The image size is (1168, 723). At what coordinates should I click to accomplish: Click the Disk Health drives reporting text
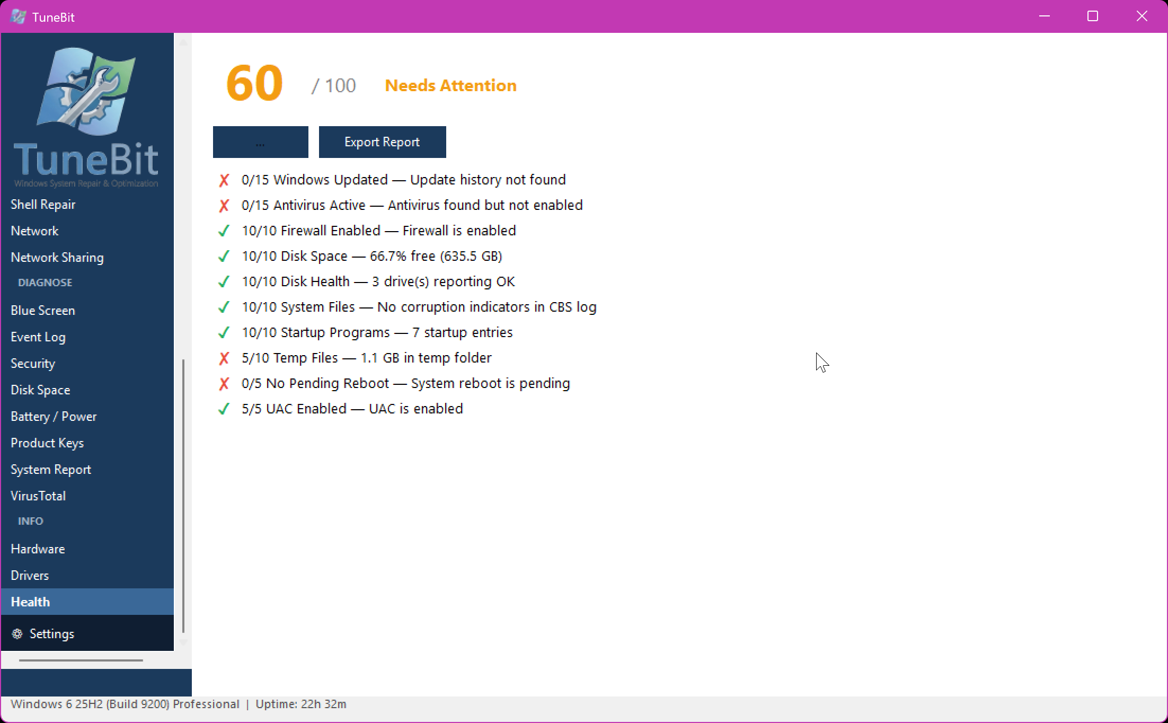tap(378, 281)
